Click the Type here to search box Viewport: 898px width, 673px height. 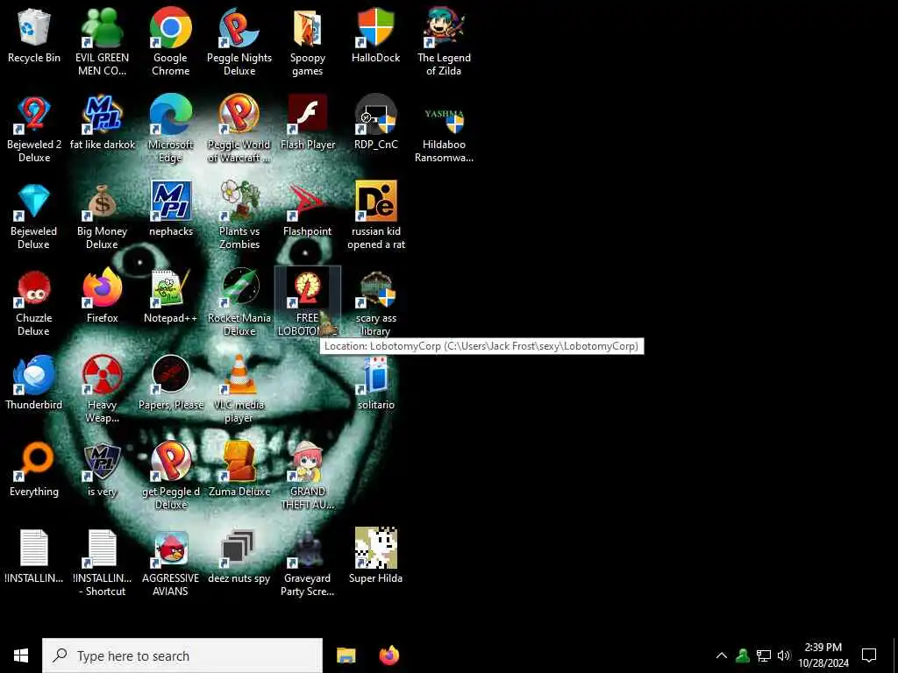(182, 655)
